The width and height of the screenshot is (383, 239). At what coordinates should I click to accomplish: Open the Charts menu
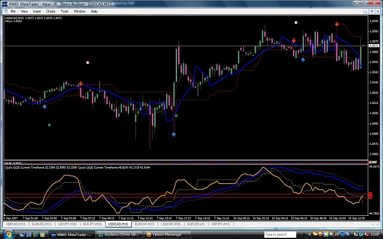tap(50, 11)
